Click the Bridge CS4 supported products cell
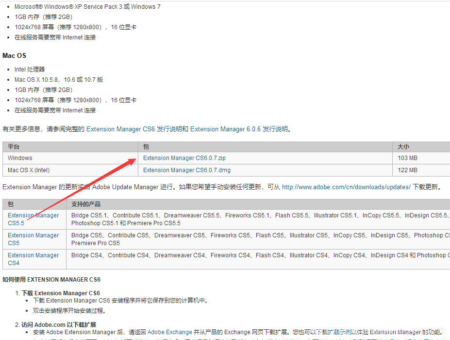Viewport: 450px width, 340px height. [258, 259]
